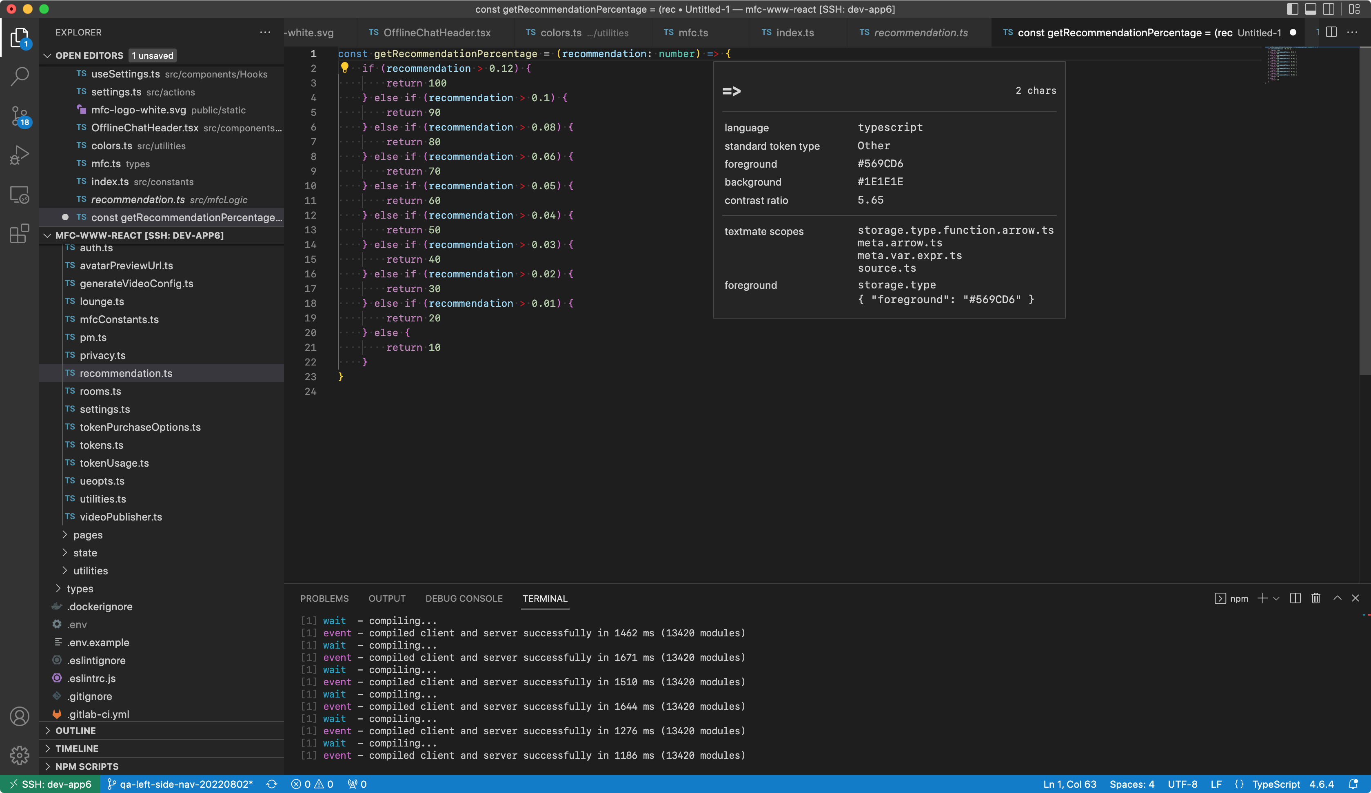Click the minimap to navigate the file
This screenshot has height=793, width=1371.
point(1281,65)
